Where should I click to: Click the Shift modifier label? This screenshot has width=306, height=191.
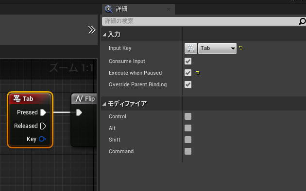pyautogui.click(x=115, y=140)
